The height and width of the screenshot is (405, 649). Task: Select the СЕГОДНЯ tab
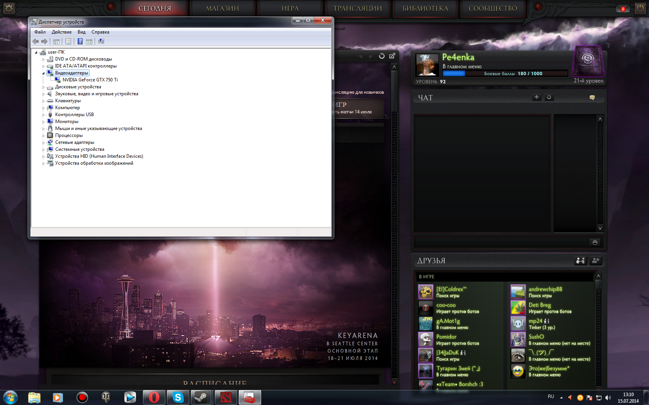tap(155, 8)
